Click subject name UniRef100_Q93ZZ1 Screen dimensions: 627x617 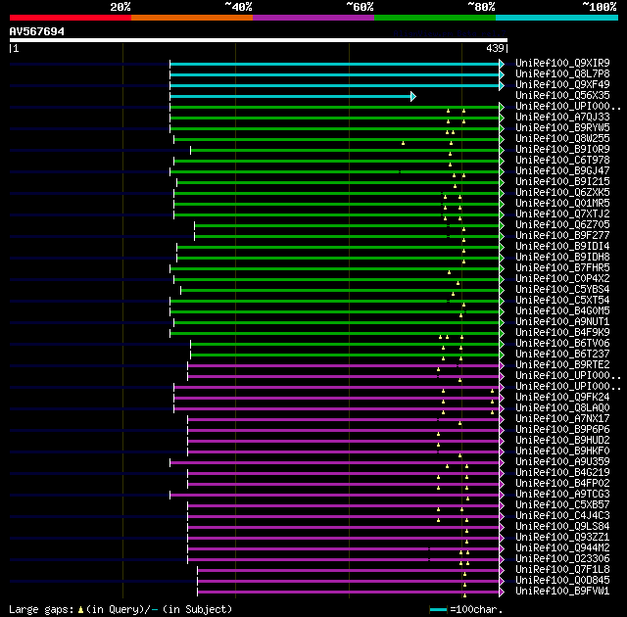(562, 538)
